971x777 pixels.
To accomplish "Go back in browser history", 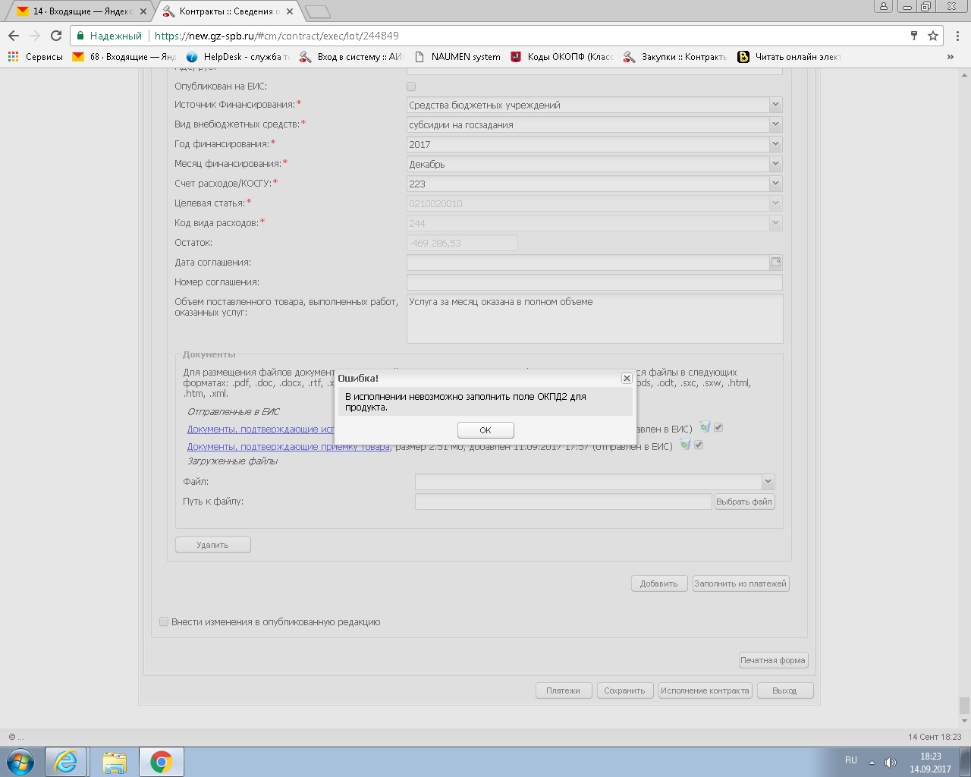I will point(14,36).
